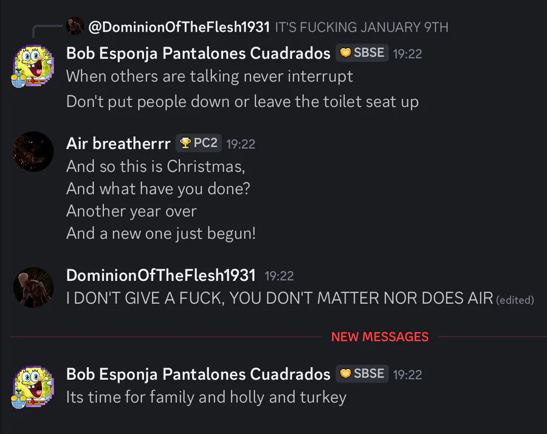The image size is (547, 434).
Task: Click the SBSE server tag above "When others are talking"
Action: (362, 53)
